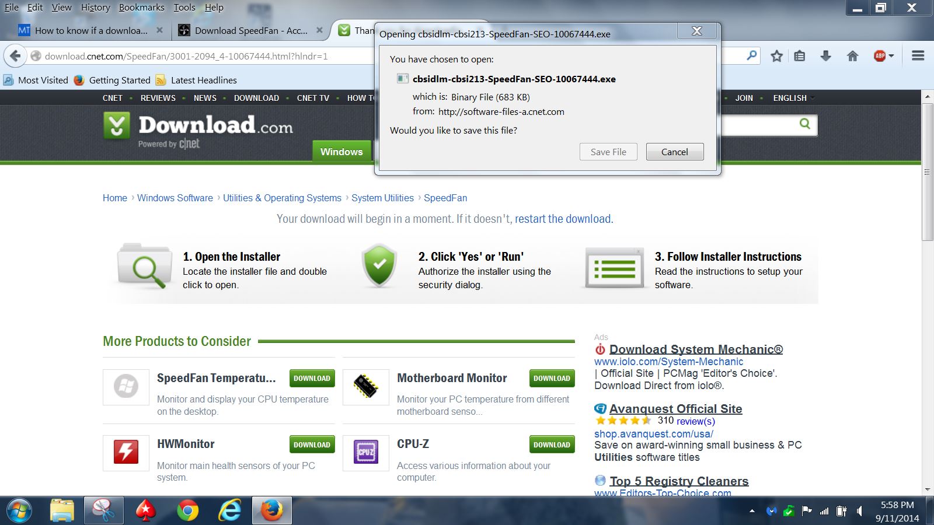Viewport: 934px width, 525px height.
Task: Launch Google Chrome from the taskbar
Action: click(187, 511)
